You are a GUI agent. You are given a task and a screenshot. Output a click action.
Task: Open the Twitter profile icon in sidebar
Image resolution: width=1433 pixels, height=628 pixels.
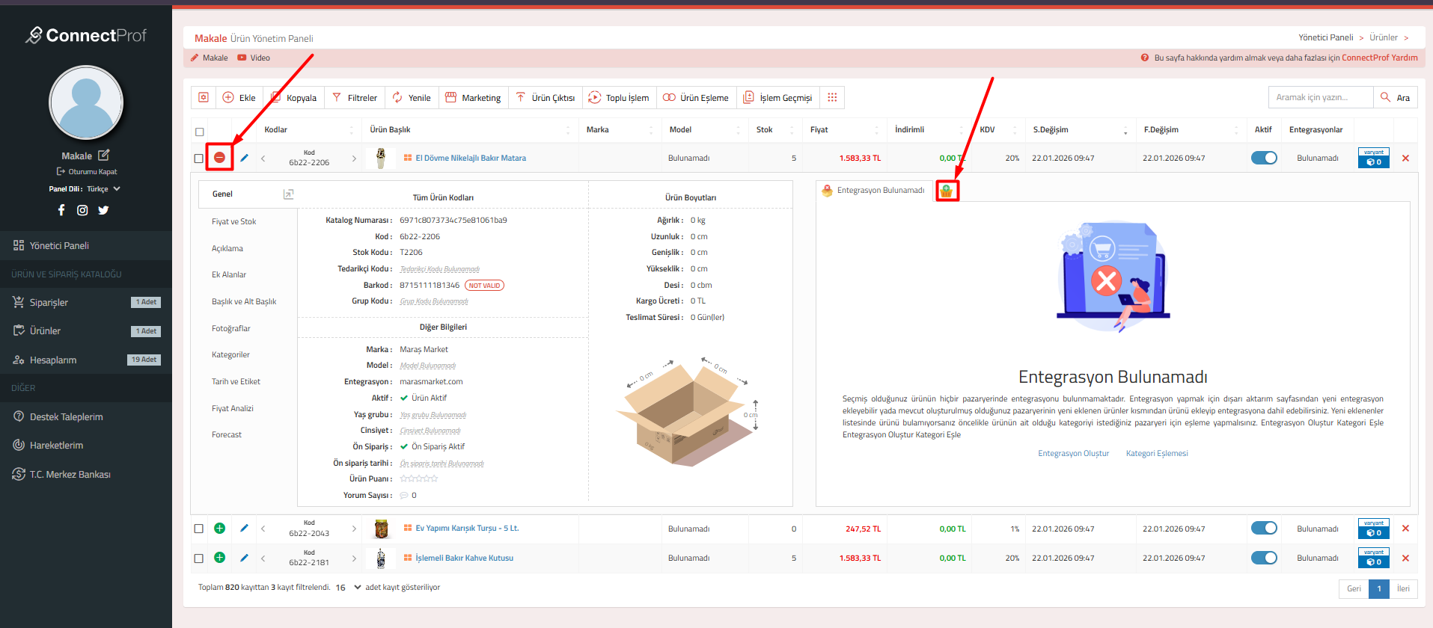tap(103, 210)
